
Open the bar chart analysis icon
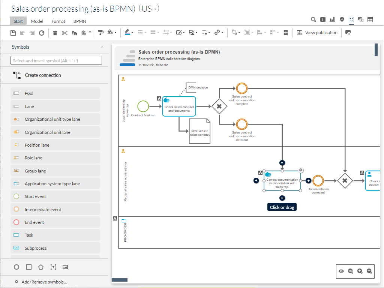pyautogui.click(x=332, y=20)
